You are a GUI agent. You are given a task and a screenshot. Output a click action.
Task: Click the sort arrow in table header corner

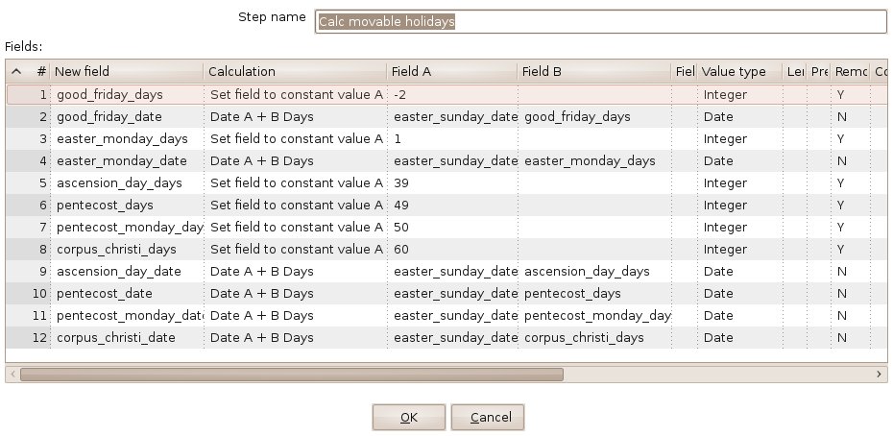click(16, 71)
